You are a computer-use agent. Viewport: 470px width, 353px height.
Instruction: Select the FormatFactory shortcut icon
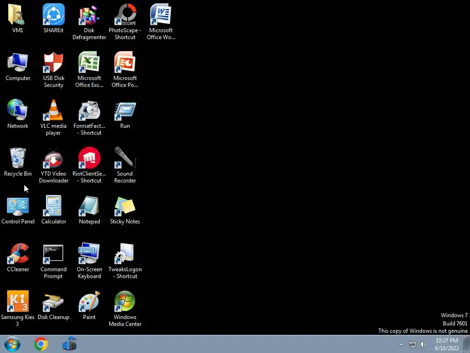pos(89,110)
